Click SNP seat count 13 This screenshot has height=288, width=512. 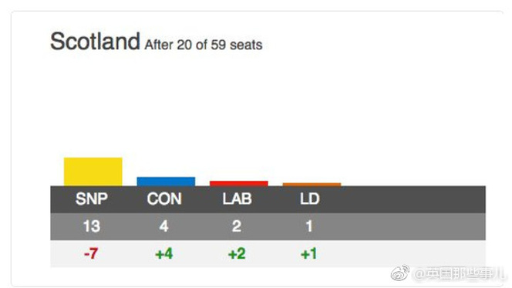tap(92, 226)
